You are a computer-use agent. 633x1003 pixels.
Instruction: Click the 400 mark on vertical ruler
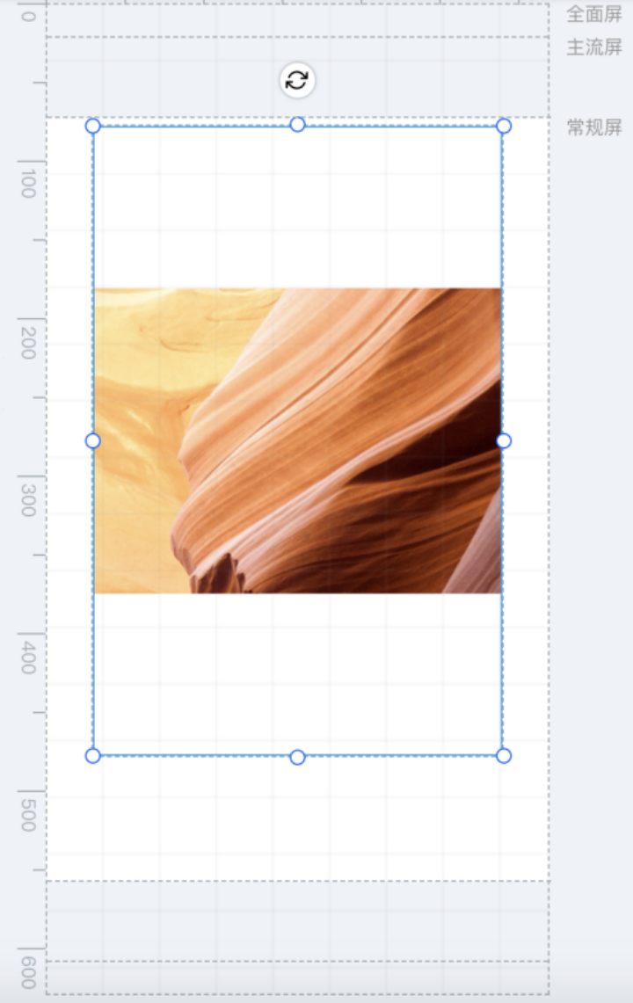[28, 658]
